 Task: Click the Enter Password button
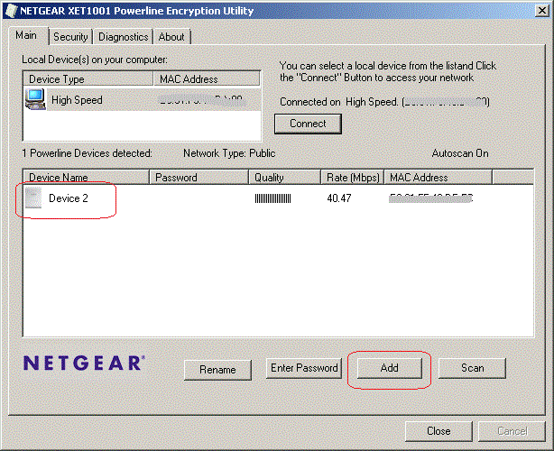(x=304, y=368)
